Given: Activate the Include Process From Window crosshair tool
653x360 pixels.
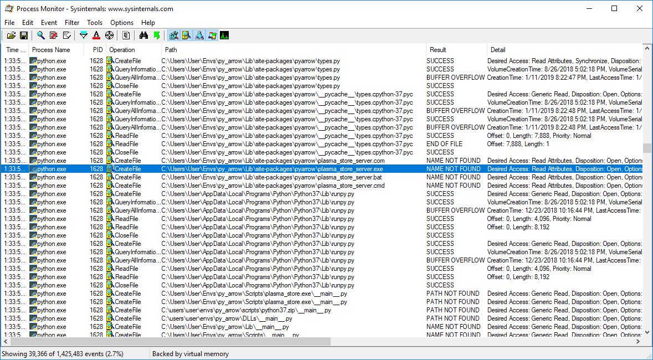Looking at the screenshot, I should tap(109, 35).
